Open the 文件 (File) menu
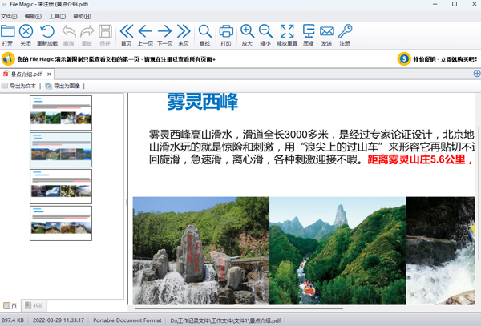The image size is (481, 326). tap(10, 16)
